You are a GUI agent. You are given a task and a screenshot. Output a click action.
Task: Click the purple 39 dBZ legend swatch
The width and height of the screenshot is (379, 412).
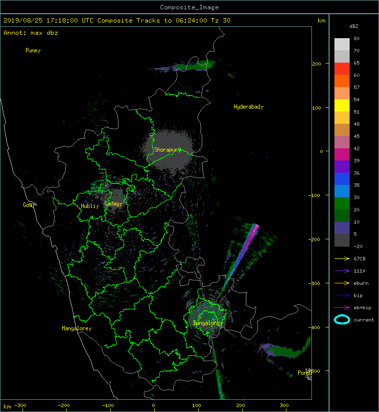point(342,167)
